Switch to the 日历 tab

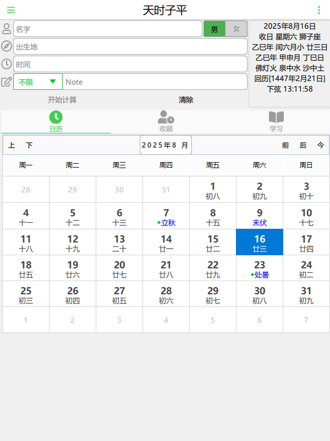(56, 121)
